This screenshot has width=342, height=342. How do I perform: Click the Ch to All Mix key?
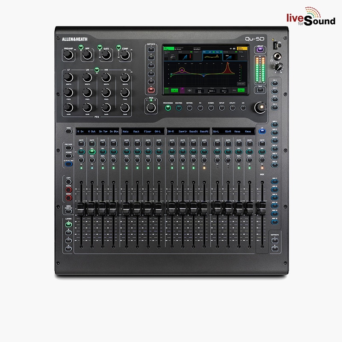click(x=68, y=164)
